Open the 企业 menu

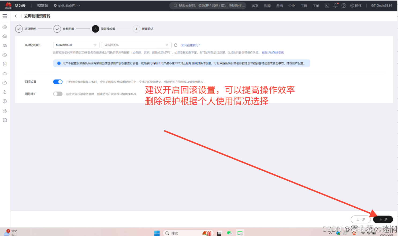292,6
